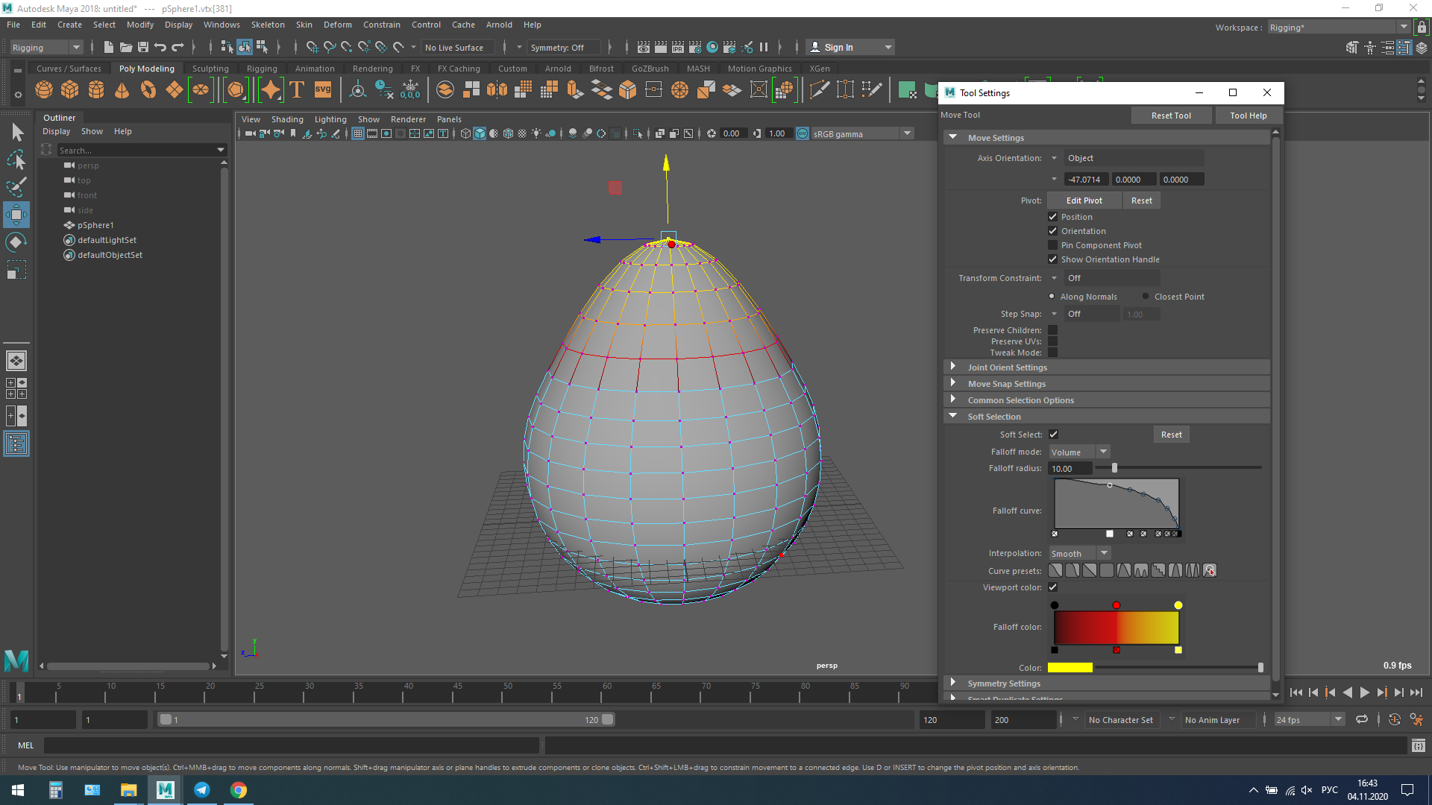Open the Falloff mode Volume dropdown
Image resolution: width=1432 pixels, height=805 pixels.
click(1079, 452)
